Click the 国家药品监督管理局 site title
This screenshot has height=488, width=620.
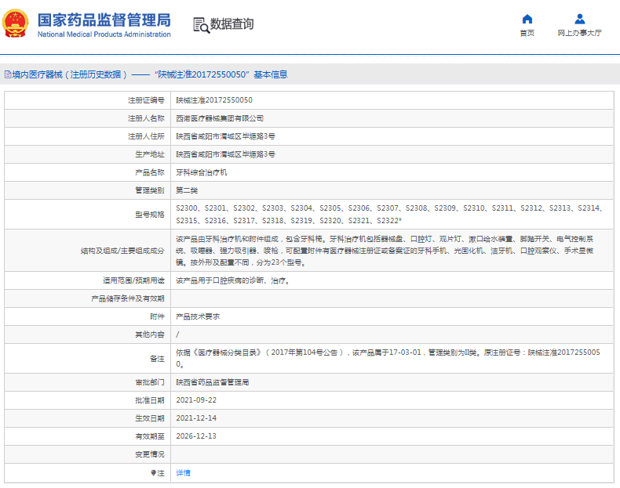(104, 20)
